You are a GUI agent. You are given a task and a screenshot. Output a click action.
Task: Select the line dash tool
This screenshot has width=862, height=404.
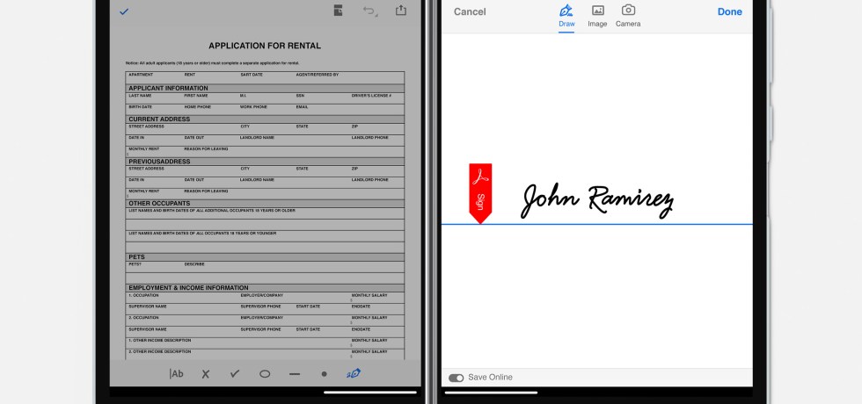tap(295, 373)
